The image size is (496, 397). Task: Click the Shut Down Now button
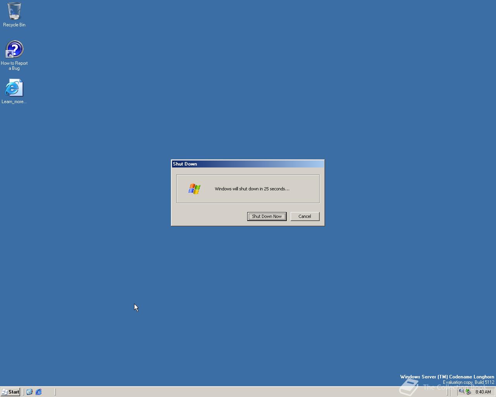267,216
